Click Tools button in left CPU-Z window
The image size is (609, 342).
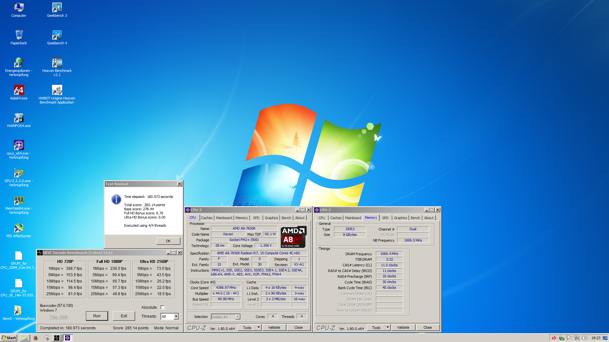[x=247, y=327]
